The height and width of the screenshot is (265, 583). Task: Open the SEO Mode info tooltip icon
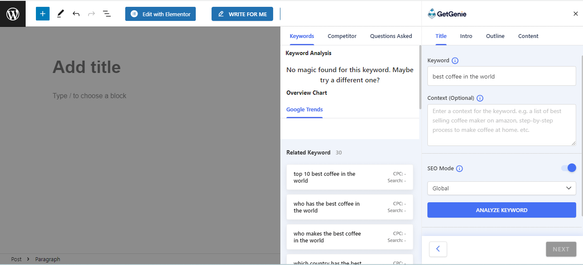[x=459, y=168]
